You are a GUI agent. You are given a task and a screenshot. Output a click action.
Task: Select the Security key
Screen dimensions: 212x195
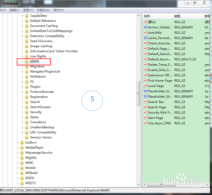click(36, 112)
